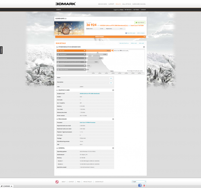Click the General section icon
The image size is (201, 188).
pos(57,148)
